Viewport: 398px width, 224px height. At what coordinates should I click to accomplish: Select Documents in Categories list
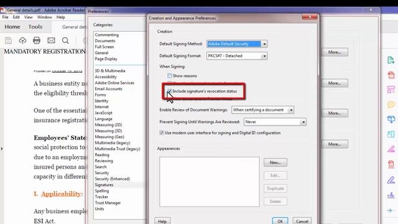105,40
